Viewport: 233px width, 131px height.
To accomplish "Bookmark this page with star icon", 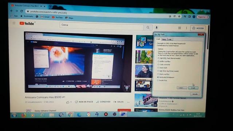I will 179,16.
